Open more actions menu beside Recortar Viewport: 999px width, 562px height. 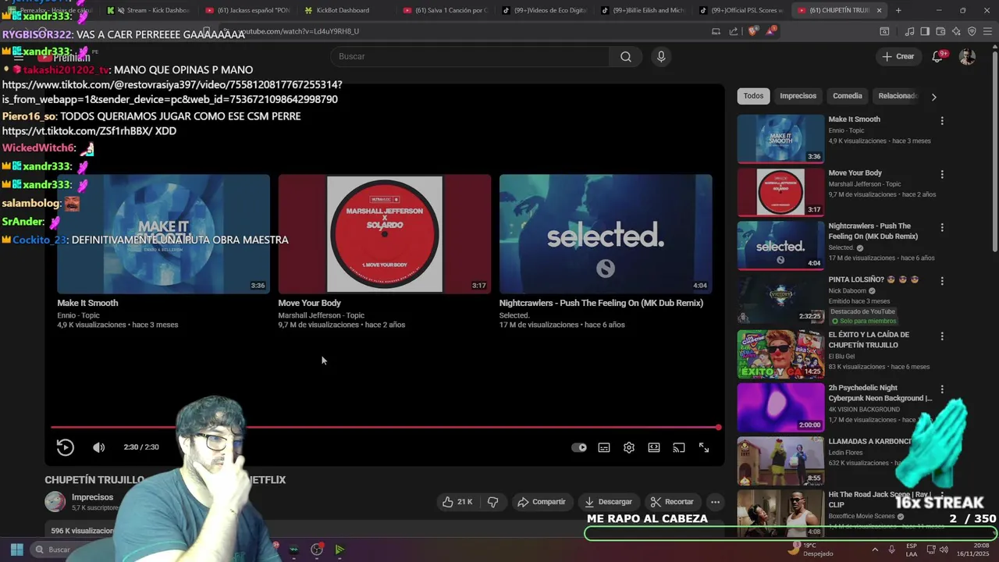coord(715,502)
